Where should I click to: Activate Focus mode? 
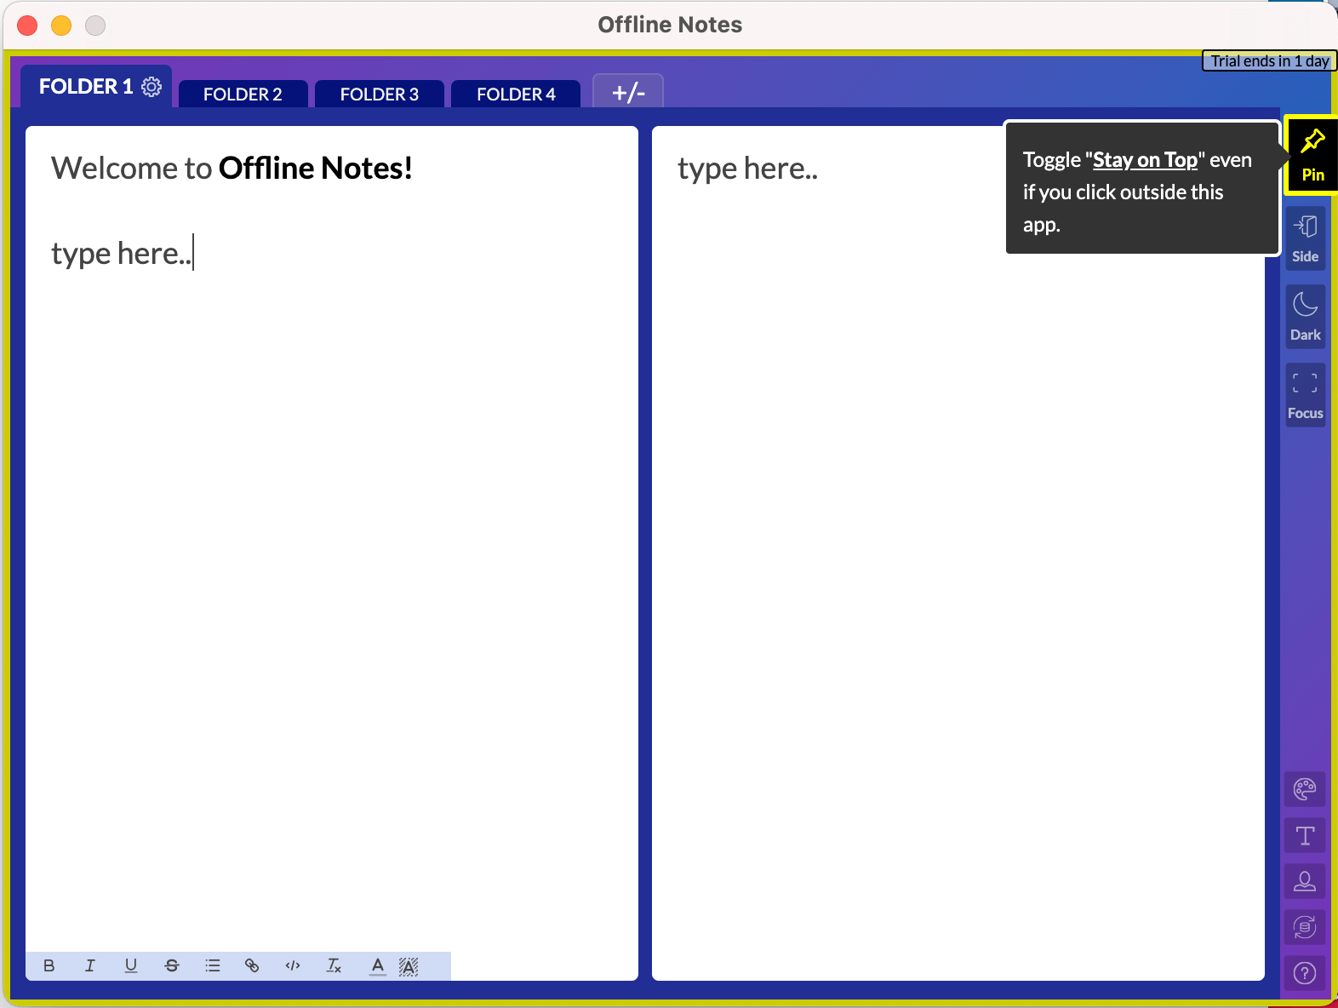1305,395
